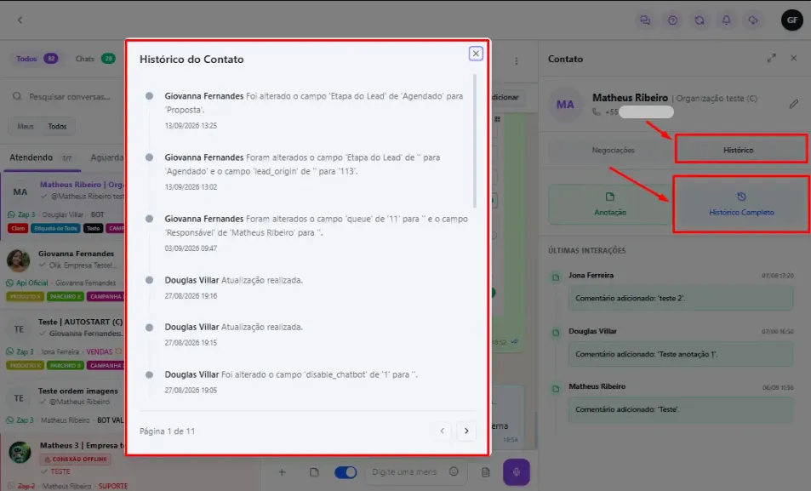Click the cloud download icon

(753, 20)
